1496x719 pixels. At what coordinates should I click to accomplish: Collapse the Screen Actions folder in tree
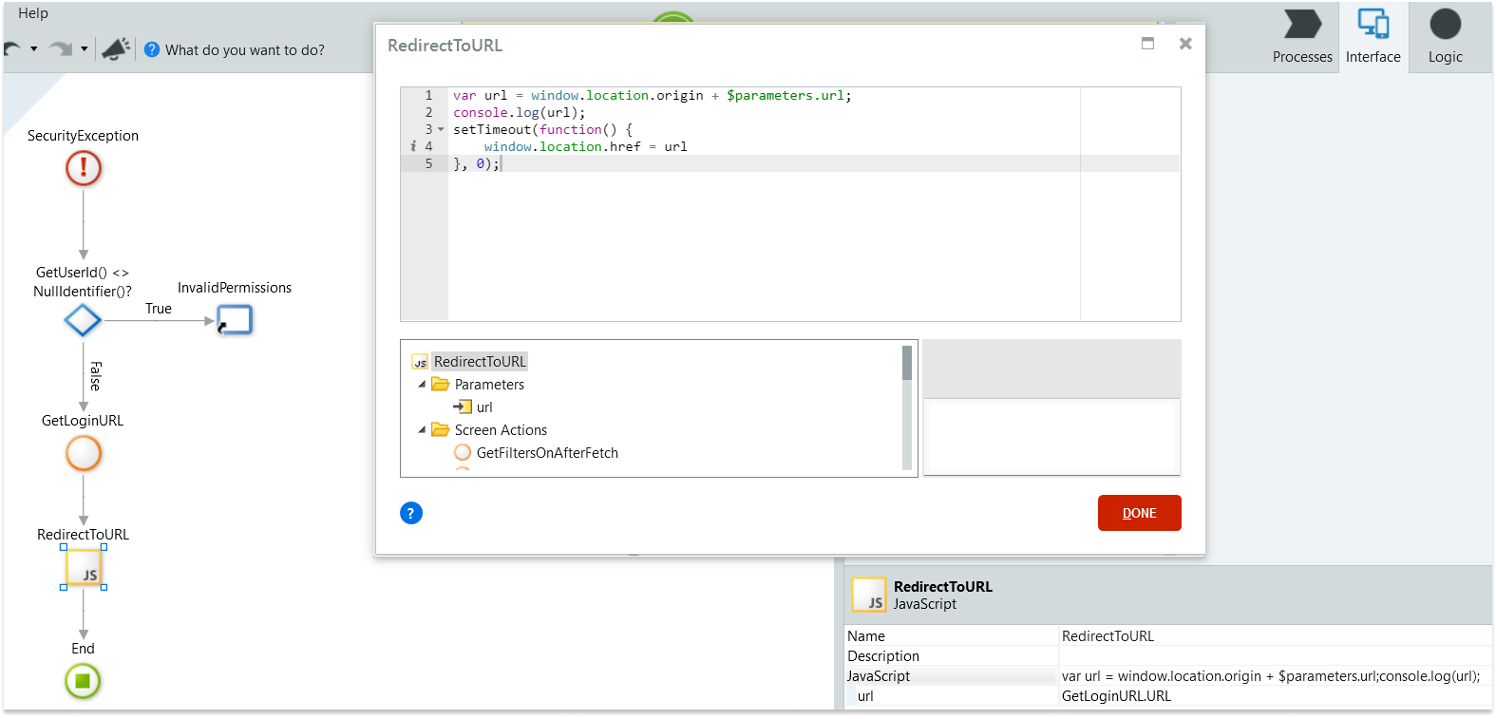[x=422, y=429]
